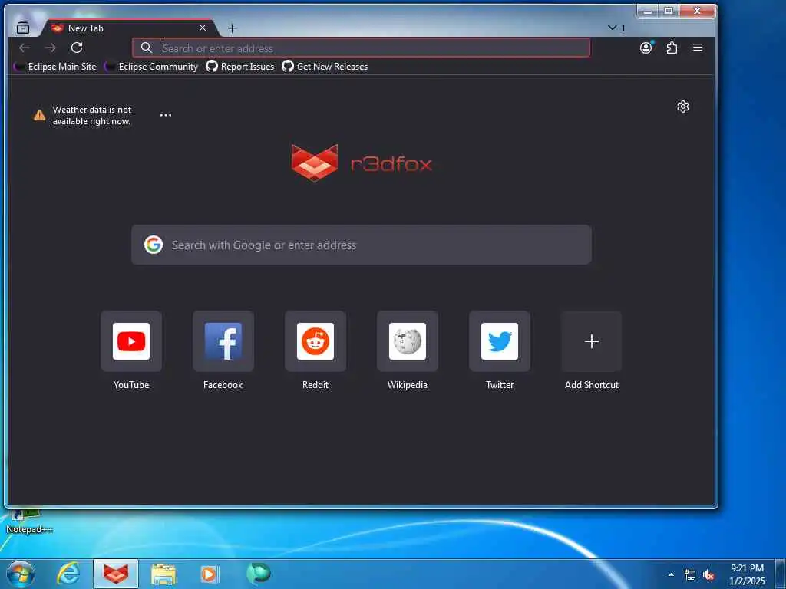Click the magnifier icon in the address bar
786x589 pixels.
pyautogui.click(x=146, y=48)
